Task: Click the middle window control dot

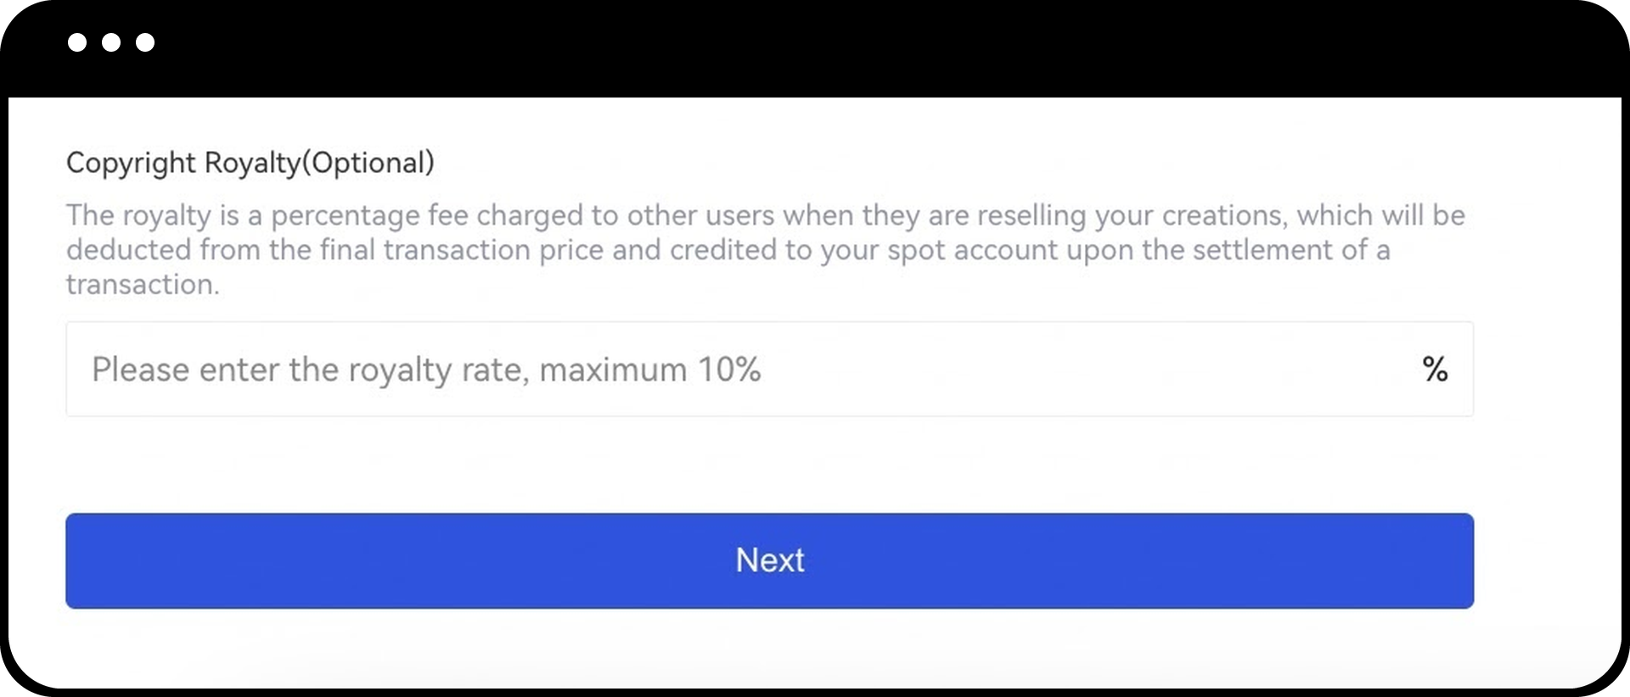Action: [x=111, y=42]
